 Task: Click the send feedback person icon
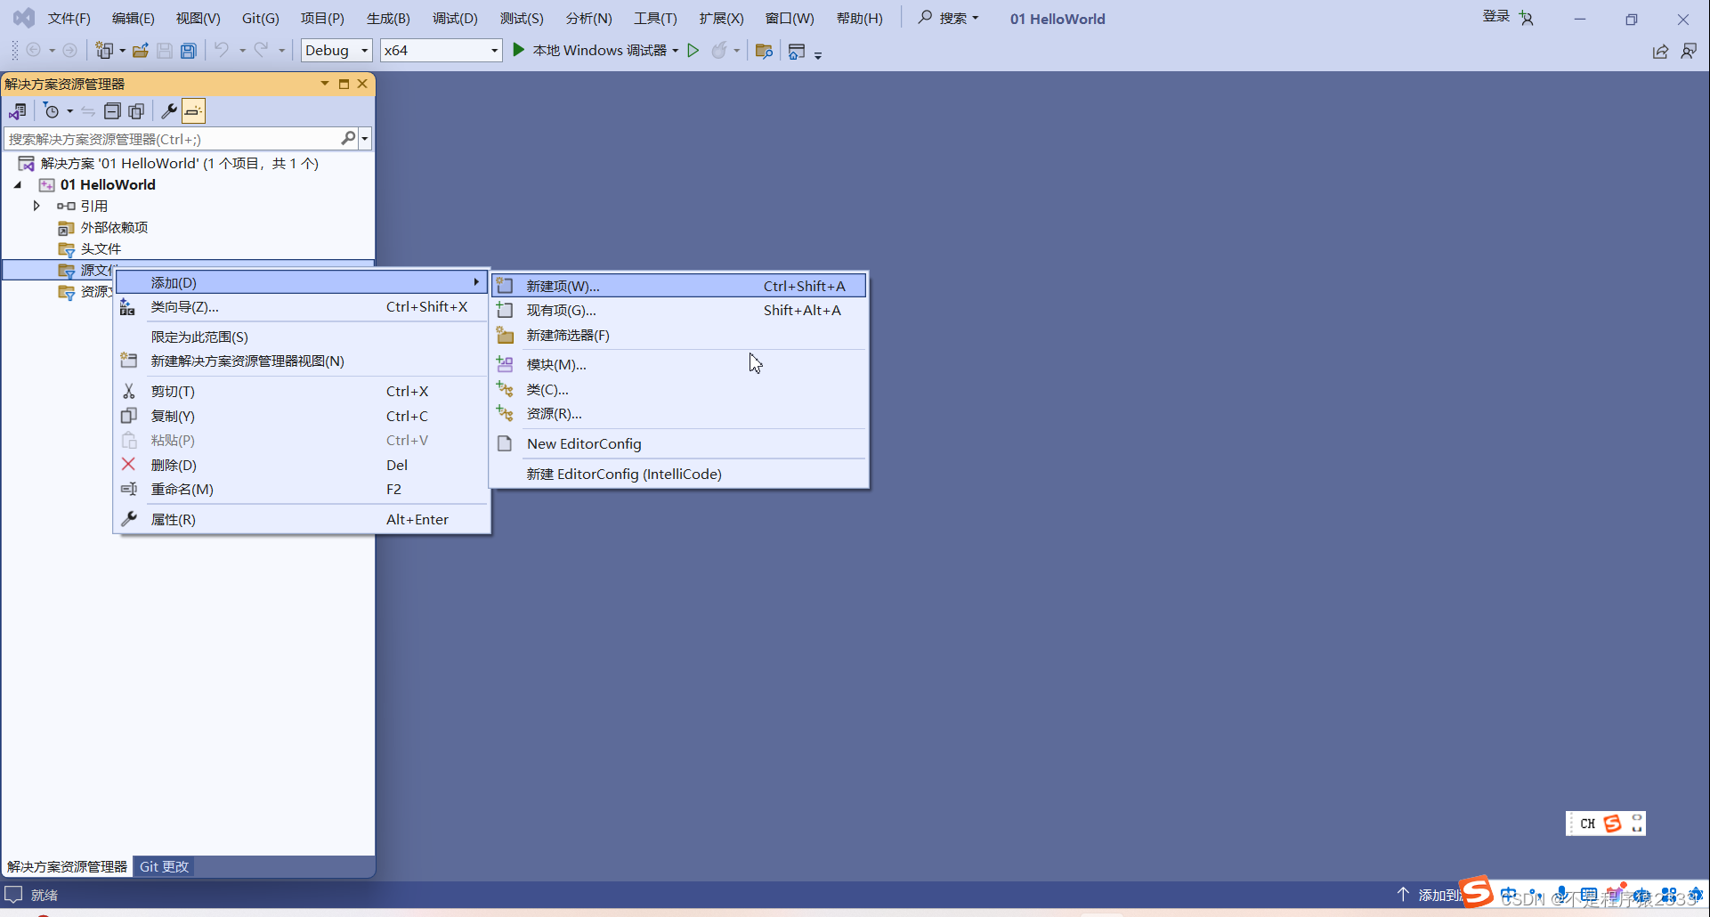[x=1689, y=51]
